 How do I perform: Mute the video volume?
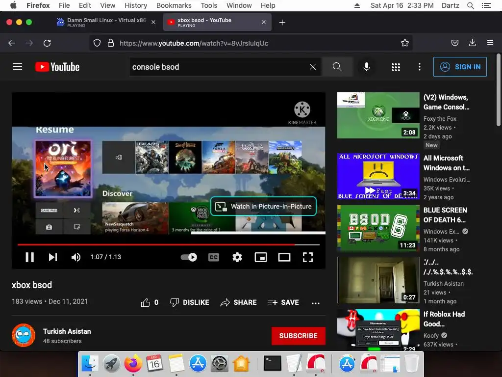76,257
